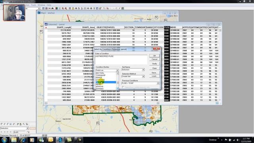This screenshot has width=254, height=143.
Task: Click the Desktop toolbar label in taskbar
Action: [x=213, y=140]
